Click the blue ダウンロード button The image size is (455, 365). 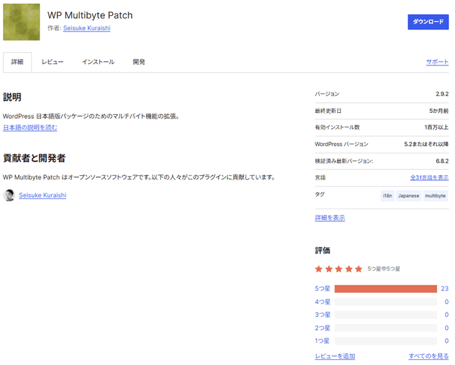tap(428, 22)
